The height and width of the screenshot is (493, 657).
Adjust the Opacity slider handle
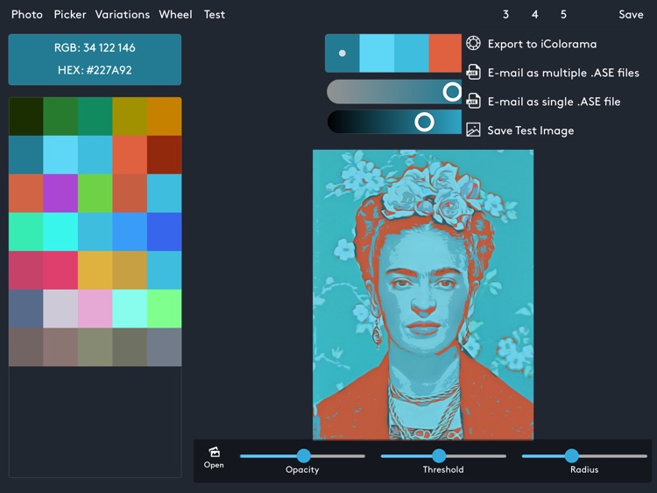304,455
